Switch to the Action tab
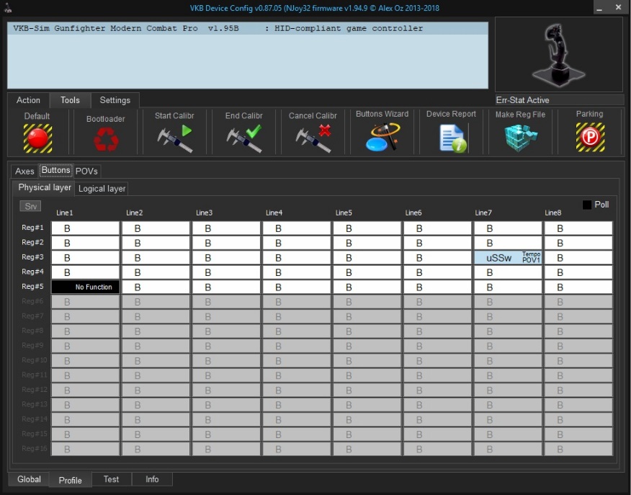Screen dimensions: 631x495 29,100
